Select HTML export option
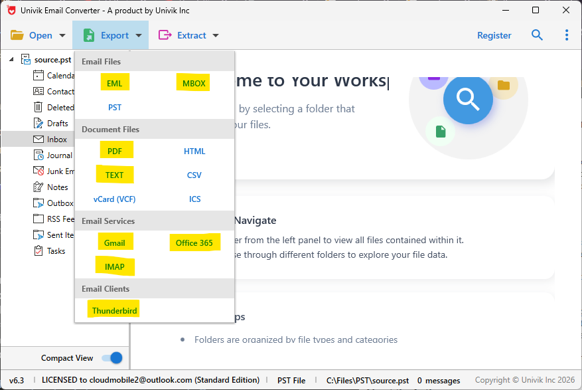The image size is (582, 390). coord(194,151)
